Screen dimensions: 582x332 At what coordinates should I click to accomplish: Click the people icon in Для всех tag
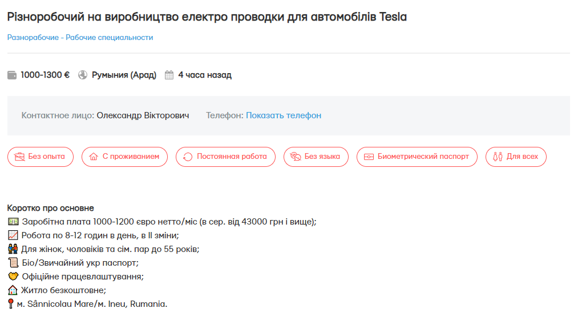[498, 157]
